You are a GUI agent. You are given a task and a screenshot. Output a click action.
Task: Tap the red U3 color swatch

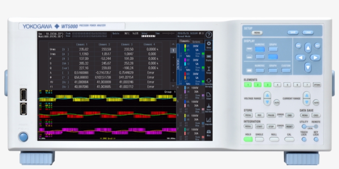[185, 74]
